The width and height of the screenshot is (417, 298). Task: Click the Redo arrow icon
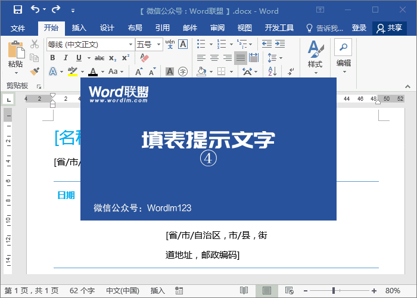(x=56, y=10)
